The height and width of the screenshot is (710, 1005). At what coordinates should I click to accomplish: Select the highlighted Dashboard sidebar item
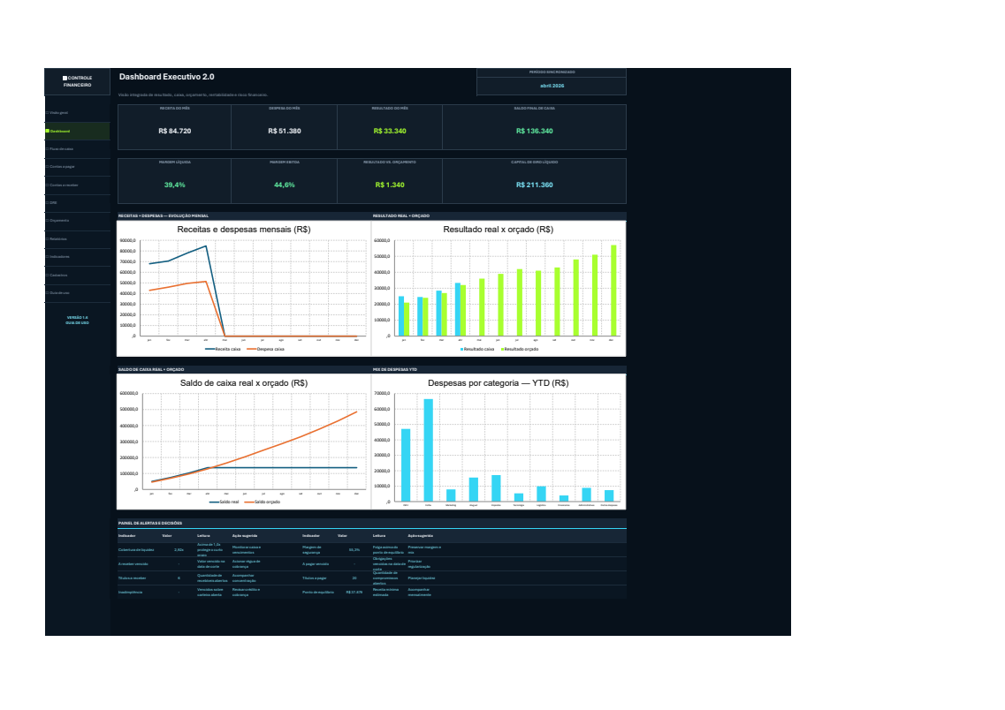click(x=77, y=131)
